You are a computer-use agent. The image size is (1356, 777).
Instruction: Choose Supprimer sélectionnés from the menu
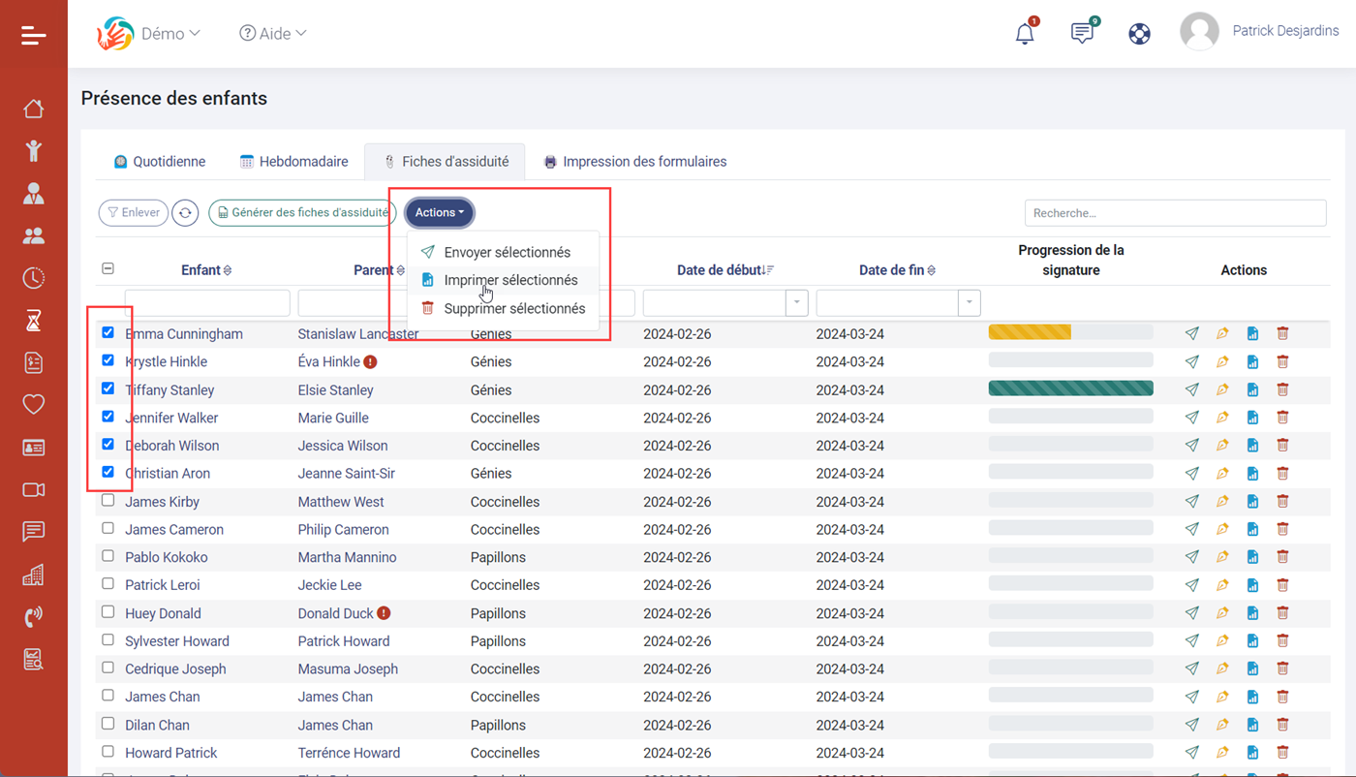pos(504,308)
